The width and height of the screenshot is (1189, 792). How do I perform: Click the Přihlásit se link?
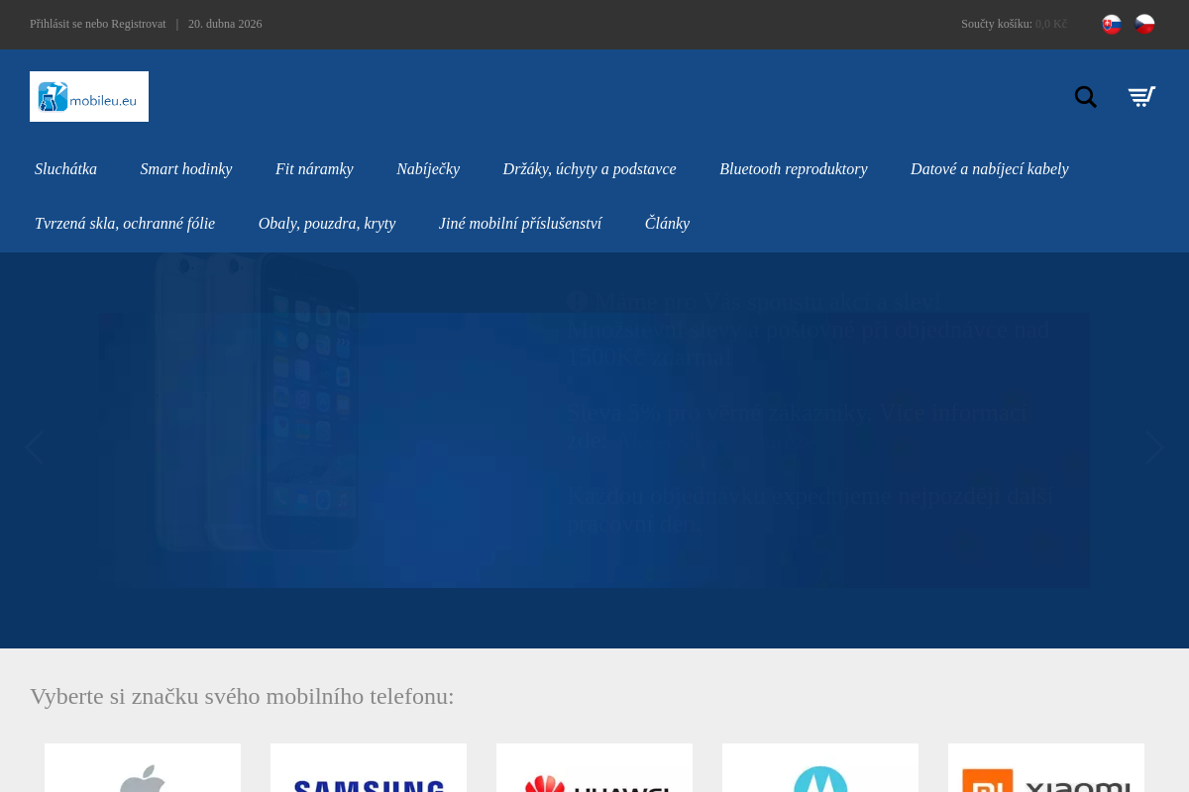tap(55, 24)
